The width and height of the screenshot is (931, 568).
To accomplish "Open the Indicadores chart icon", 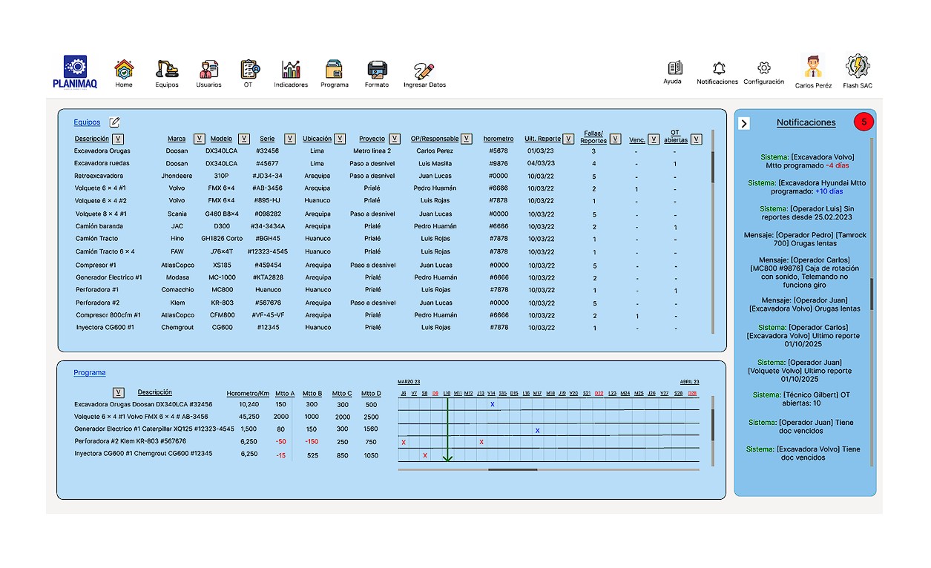I will 291,70.
